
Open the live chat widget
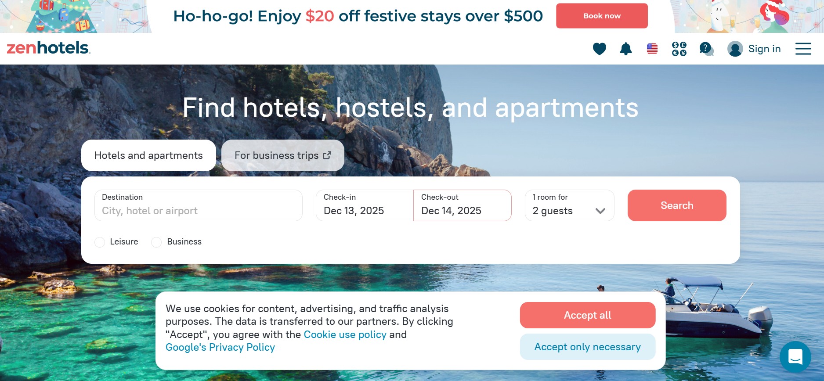[x=795, y=356]
